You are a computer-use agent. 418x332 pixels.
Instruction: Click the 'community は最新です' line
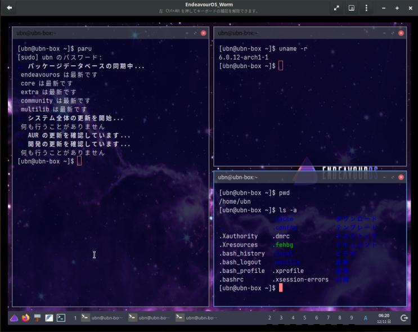56,101
